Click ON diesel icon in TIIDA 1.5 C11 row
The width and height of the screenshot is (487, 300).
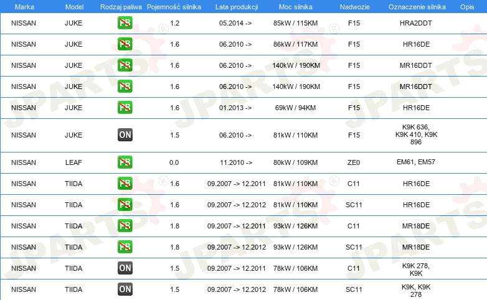[x=125, y=268]
